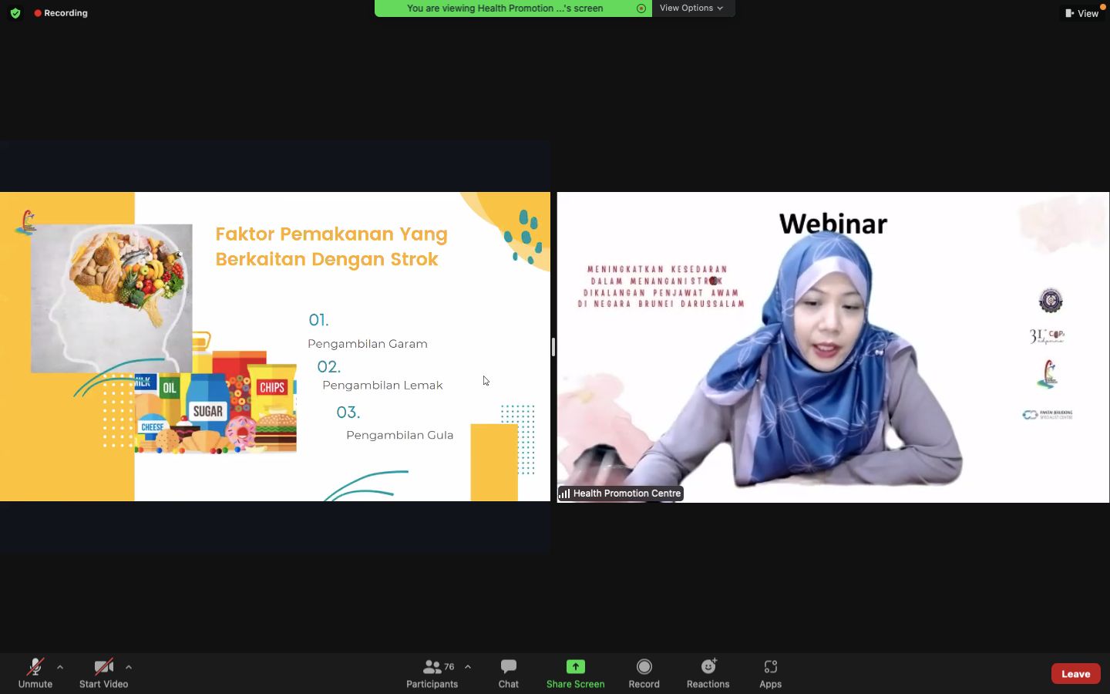Expand audio options arrow beside Unmute
The image size is (1110, 694).
60,667
